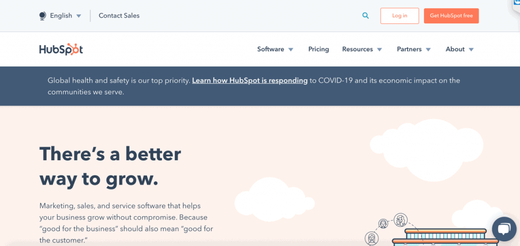Click the 'Marketing, sales, and service software' paragraph

tap(126, 223)
